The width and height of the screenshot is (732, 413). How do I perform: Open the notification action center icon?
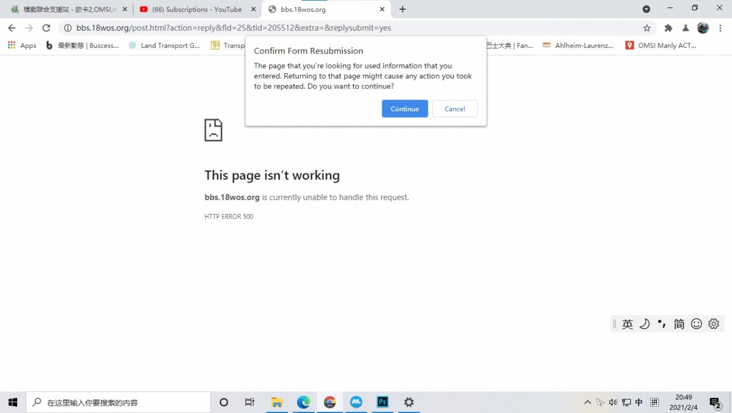click(x=715, y=403)
